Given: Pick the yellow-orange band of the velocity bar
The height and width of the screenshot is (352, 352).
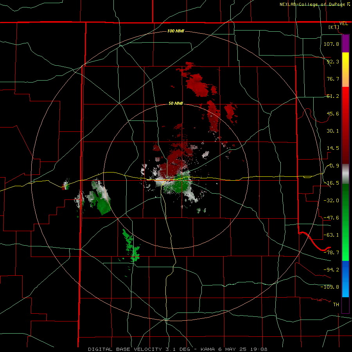Looking at the screenshot, I should pyautogui.click(x=345, y=70).
